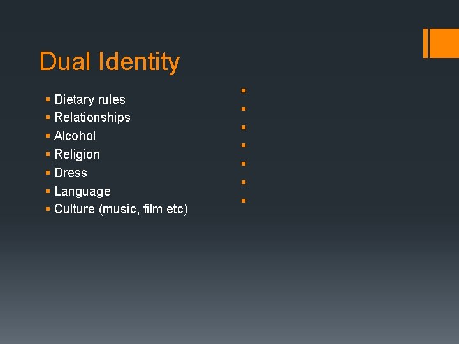Click the 'Alcohol' bullet text
The image size is (459, 344).
(75, 136)
